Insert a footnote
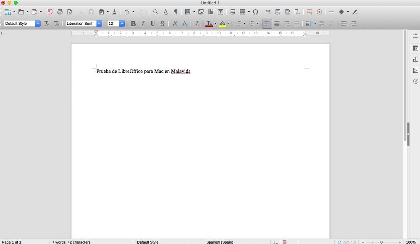420x244 pixels. point(278,12)
